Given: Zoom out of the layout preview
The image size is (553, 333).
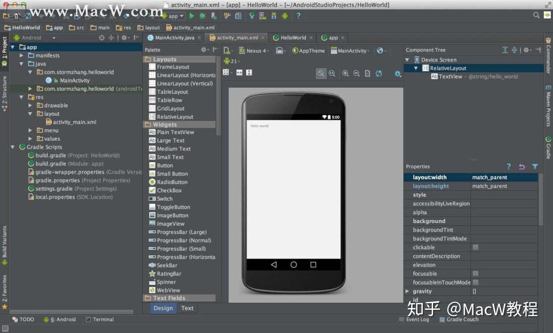Looking at the screenshot, I should tap(356, 73).
